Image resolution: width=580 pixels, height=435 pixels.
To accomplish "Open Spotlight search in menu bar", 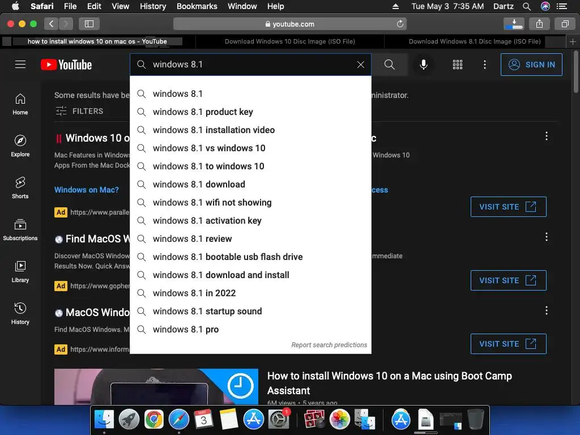I will [x=527, y=6].
